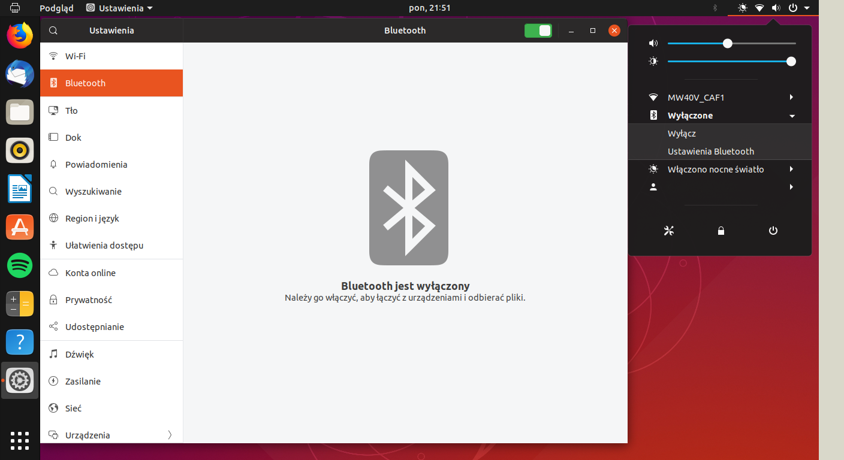Viewport: 844px width, 460px height.
Task: Open Firefox from the dock
Action: pos(20,36)
